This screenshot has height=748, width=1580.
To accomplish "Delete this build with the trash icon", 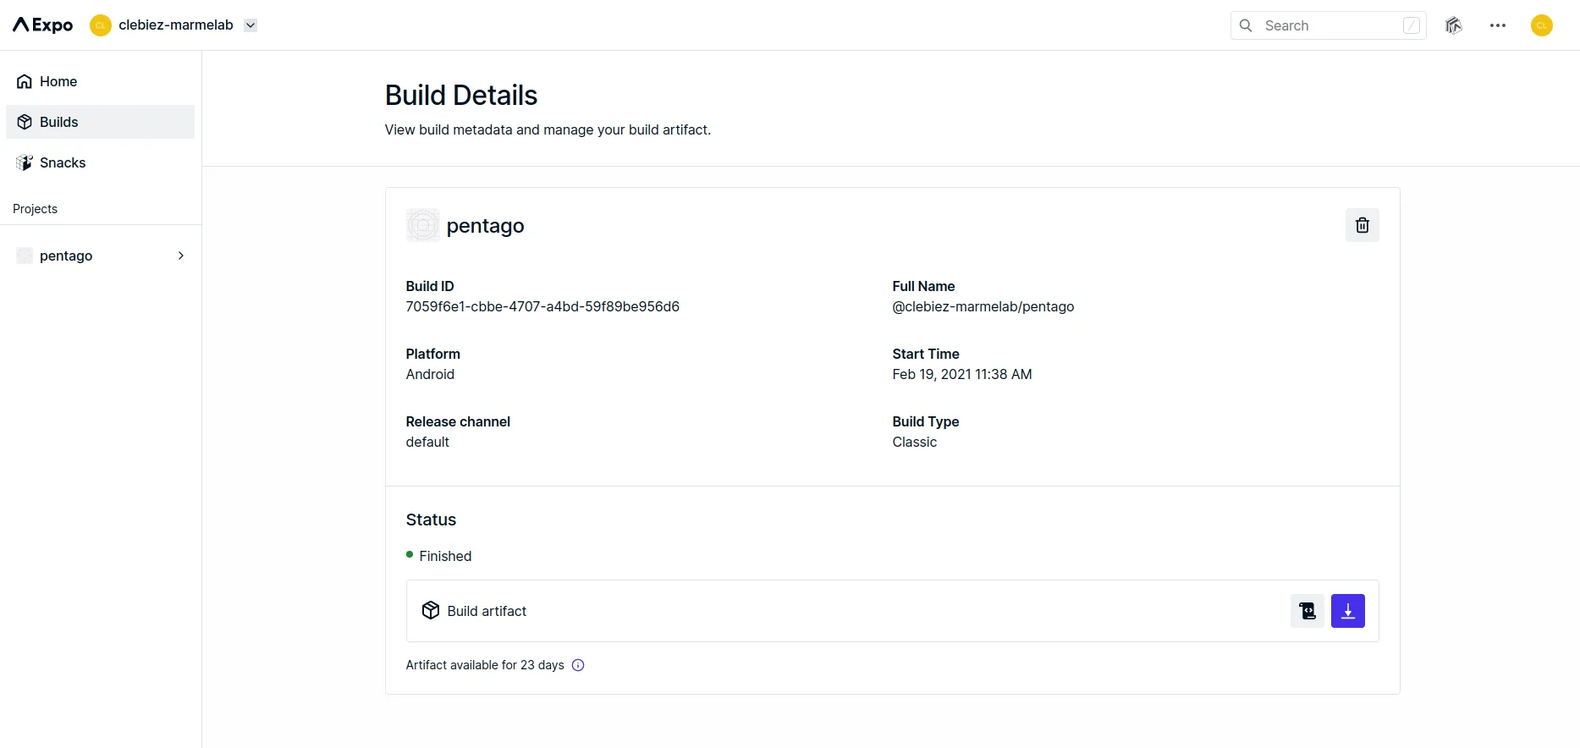I will point(1362,225).
